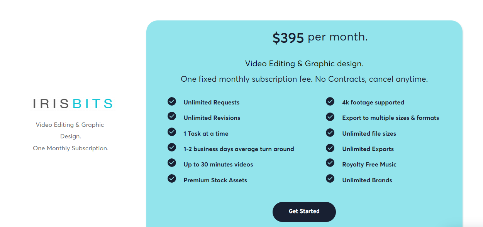
Task: Click the Royalty Free Music feature text
Action: coord(369,165)
